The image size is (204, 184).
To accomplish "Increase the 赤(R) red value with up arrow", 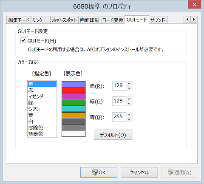I will 129,84.
